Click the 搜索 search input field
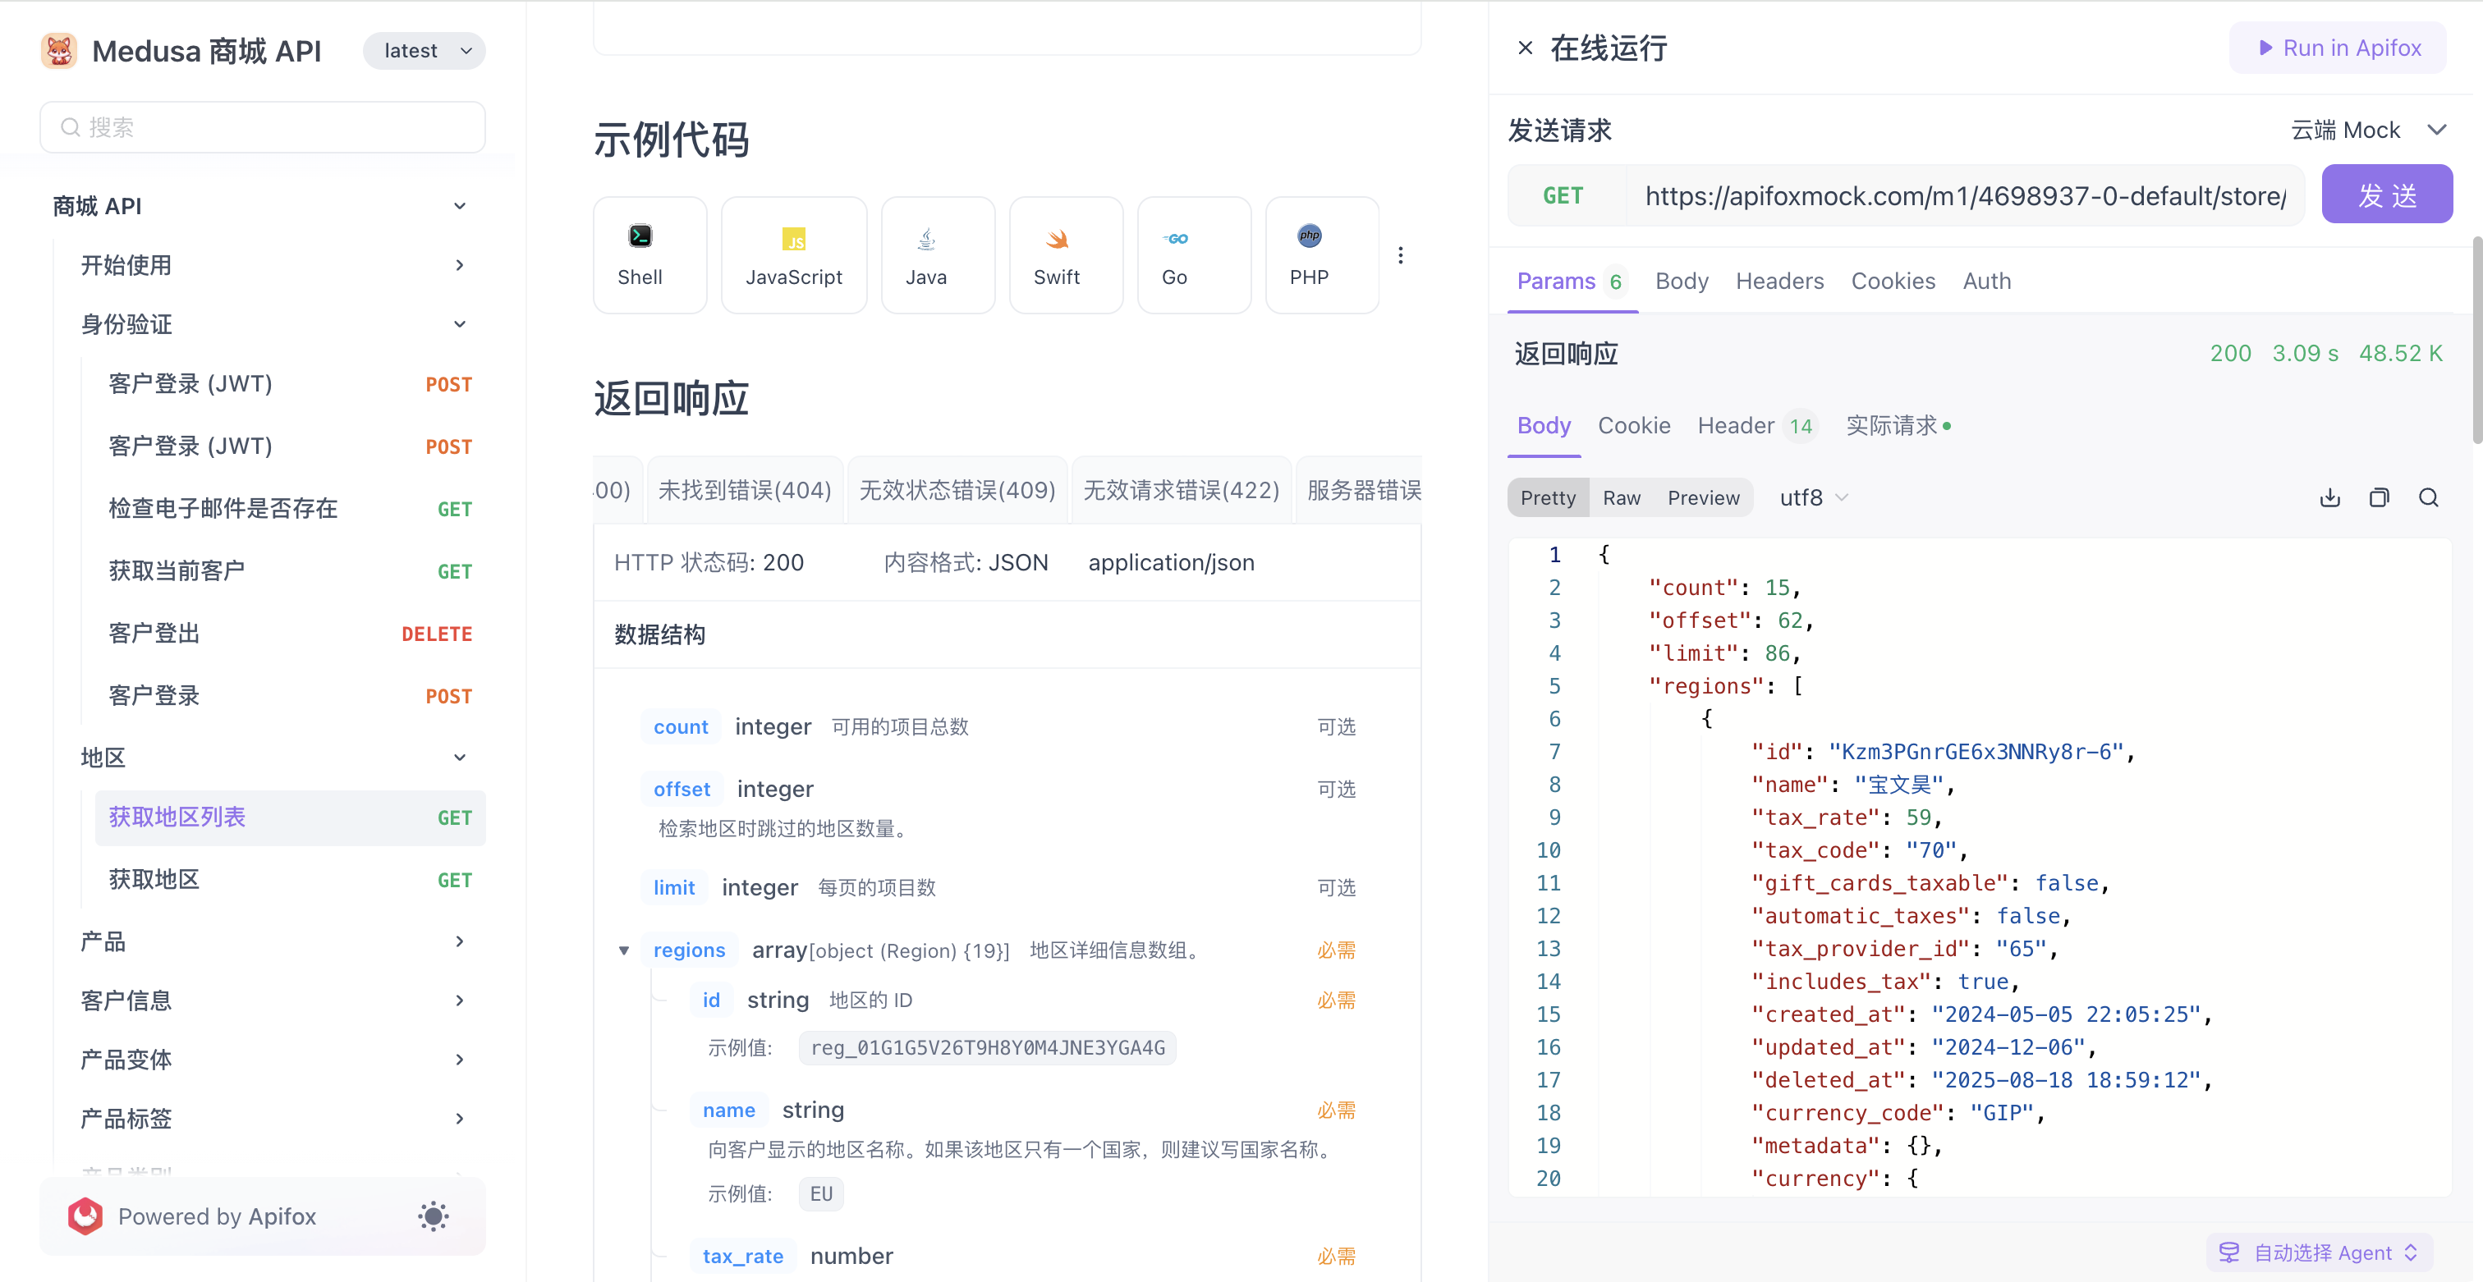Screen dimensions: 2483x1282 tap(262, 127)
